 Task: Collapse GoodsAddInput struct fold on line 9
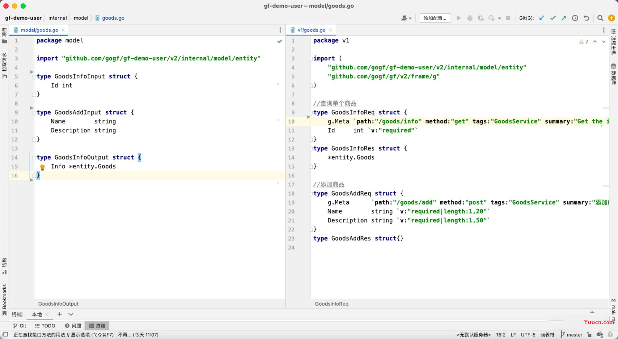(34, 113)
